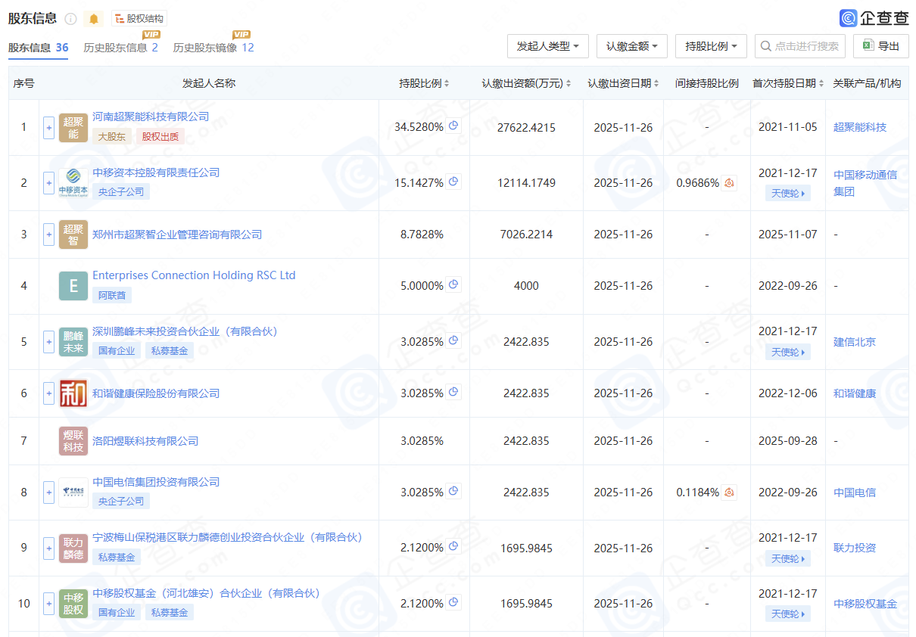The width and height of the screenshot is (916, 637).
Task: Click pie chart icon beside 34.5280%
Action: pos(454,126)
